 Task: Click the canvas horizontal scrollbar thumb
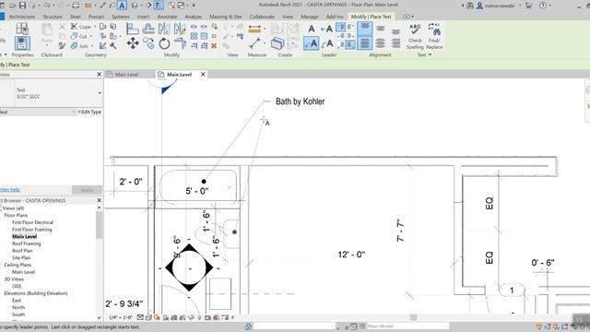coord(414,317)
